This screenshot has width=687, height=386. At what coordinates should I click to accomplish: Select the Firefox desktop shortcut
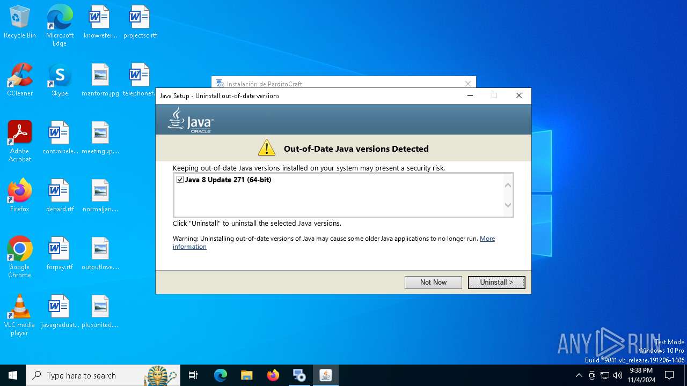coord(20,196)
